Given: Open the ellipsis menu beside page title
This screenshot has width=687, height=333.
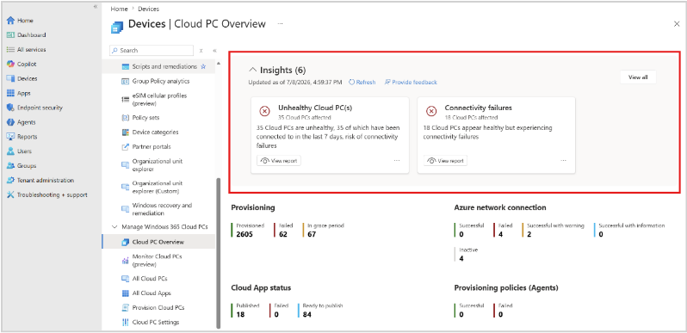Looking at the screenshot, I should pos(281,23).
